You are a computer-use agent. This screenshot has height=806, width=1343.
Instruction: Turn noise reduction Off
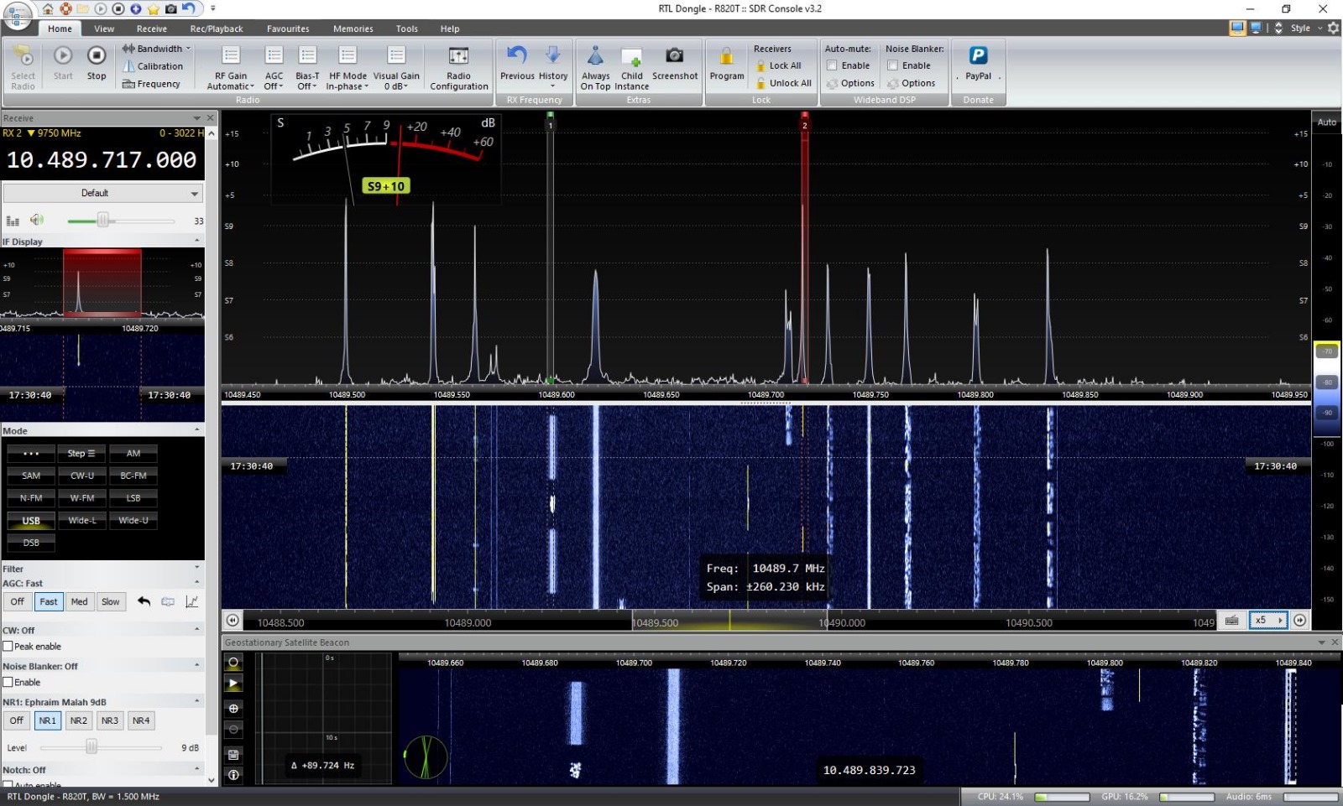pyautogui.click(x=17, y=720)
